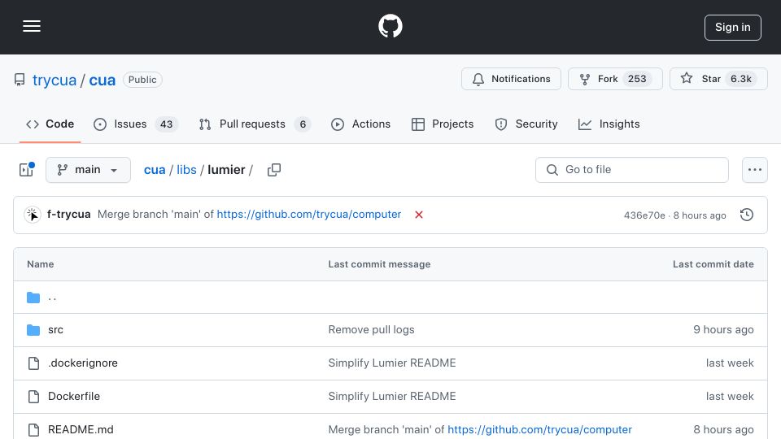This screenshot has height=439, width=781.
Task: Click the f-trycua avatar image
Action: pyautogui.click(x=33, y=215)
